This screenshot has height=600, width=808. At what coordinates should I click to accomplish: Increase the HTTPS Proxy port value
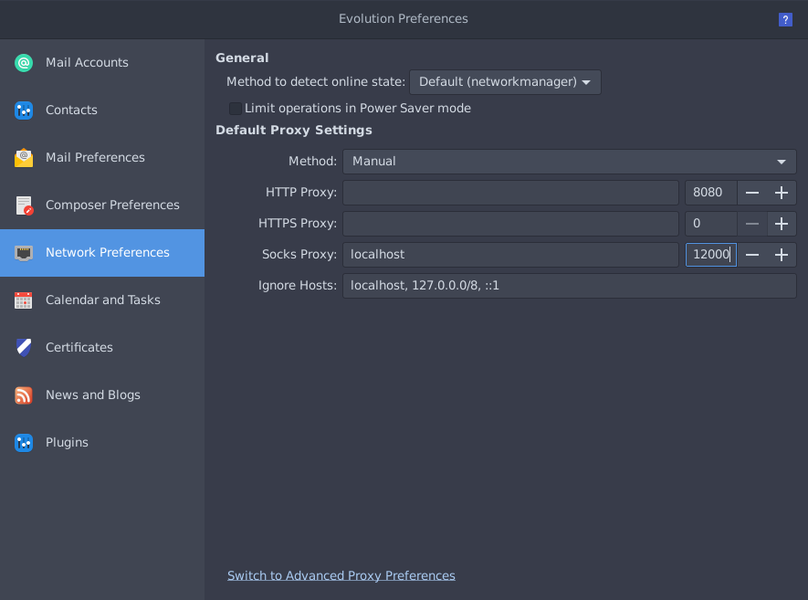(x=782, y=224)
